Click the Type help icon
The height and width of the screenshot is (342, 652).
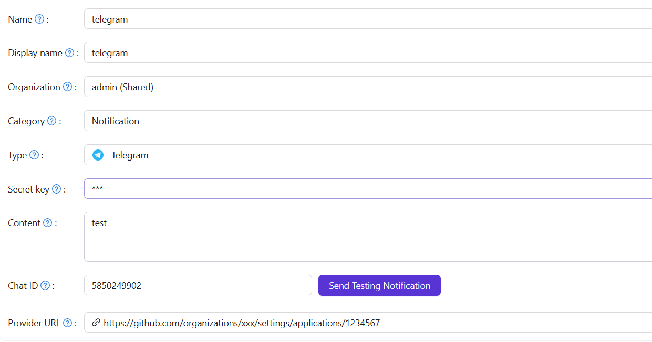click(x=34, y=155)
